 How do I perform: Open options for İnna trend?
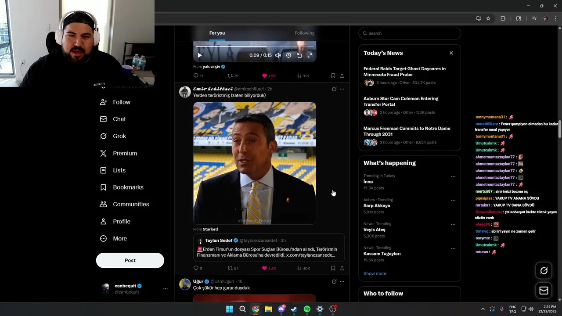coord(453,177)
